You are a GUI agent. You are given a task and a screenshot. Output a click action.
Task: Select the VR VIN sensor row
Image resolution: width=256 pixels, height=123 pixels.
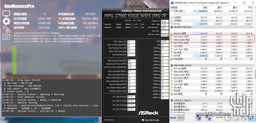tap(212, 24)
